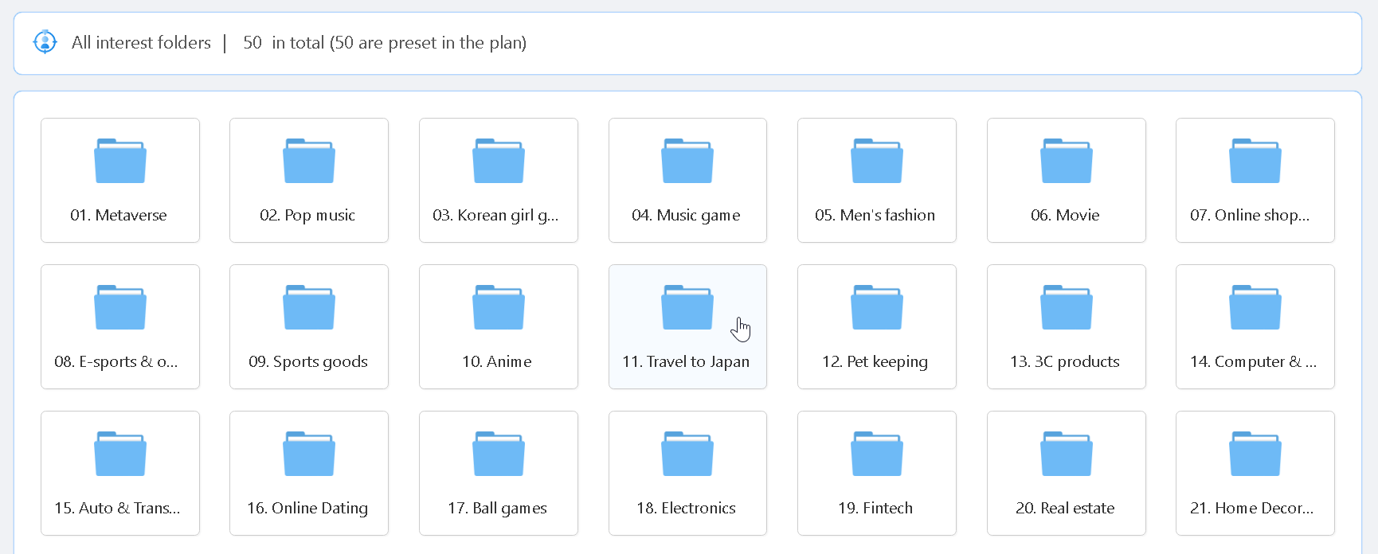Click the 02. Pop music folder icon
Image resolution: width=1378 pixels, height=554 pixels.
click(x=309, y=162)
